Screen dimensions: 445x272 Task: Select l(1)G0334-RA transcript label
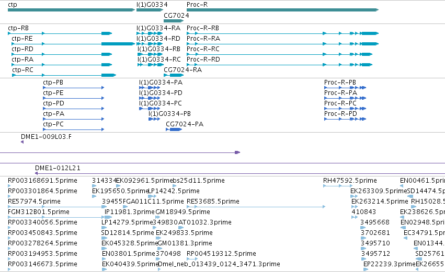coord(158,28)
